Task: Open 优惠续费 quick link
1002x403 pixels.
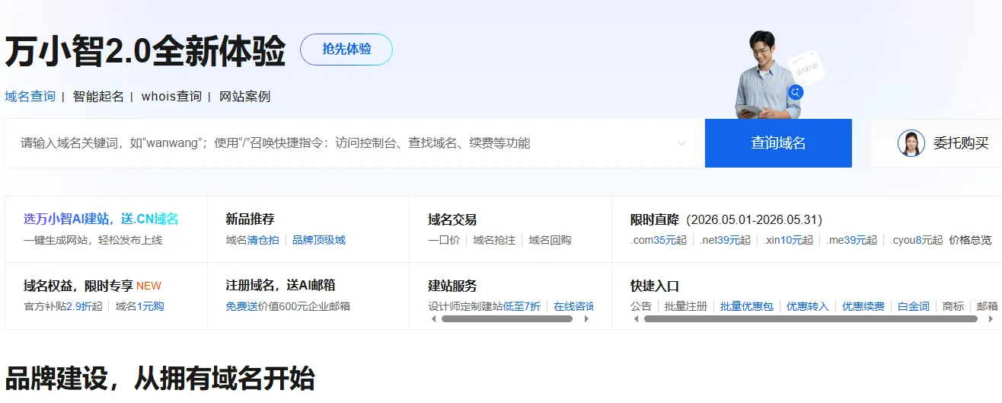Action: 863,306
